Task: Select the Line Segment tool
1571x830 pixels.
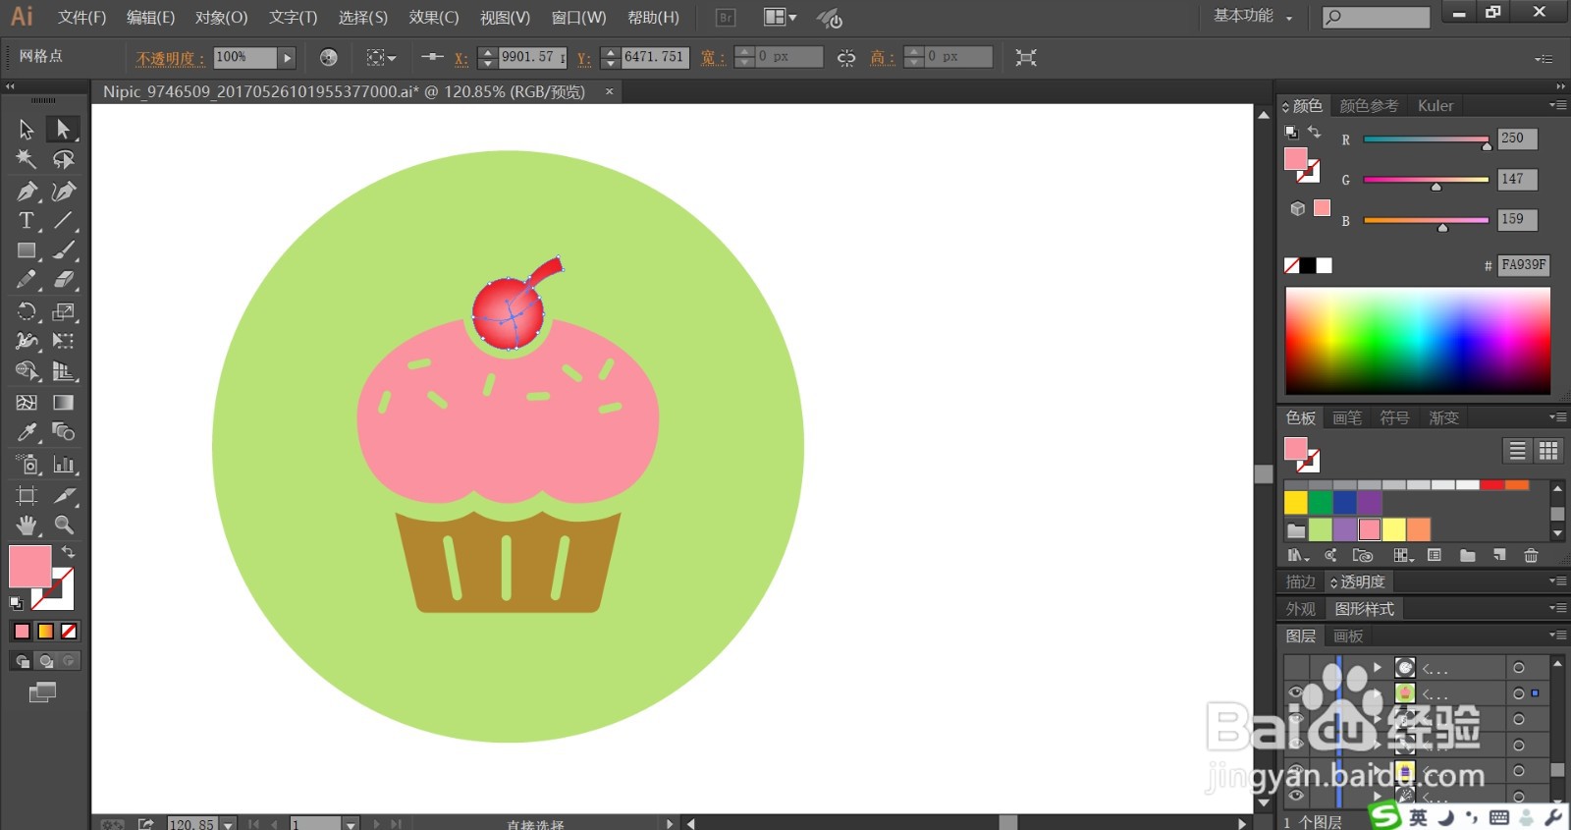Action: tap(63, 221)
